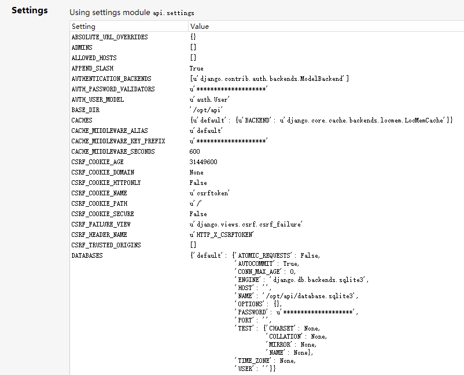
Task: Click the ModelBackend value text
Action: coord(269,79)
